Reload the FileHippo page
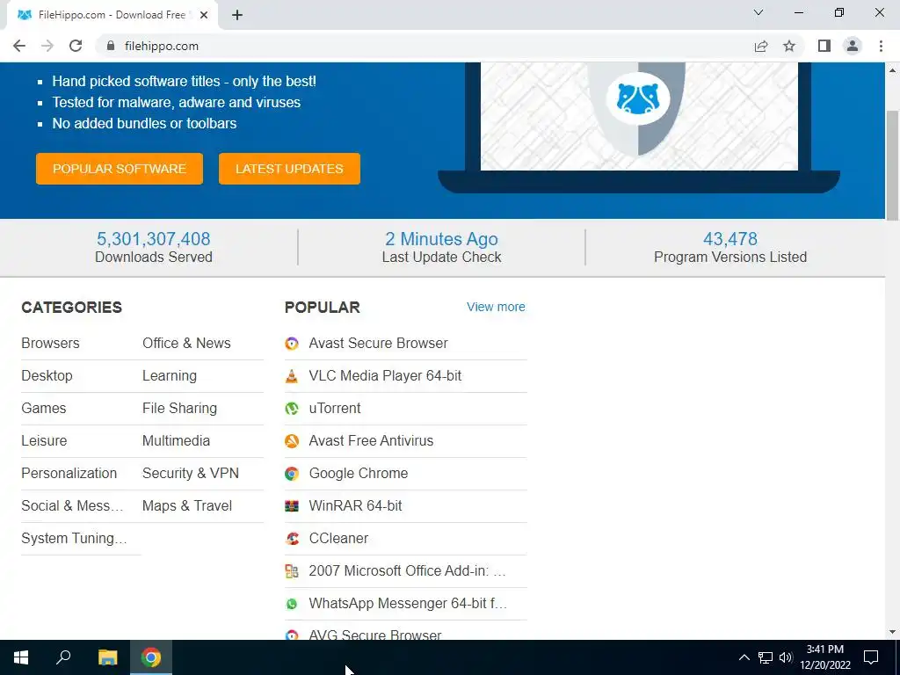The height and width of the screenshot is (675, 900). [76, 46]
